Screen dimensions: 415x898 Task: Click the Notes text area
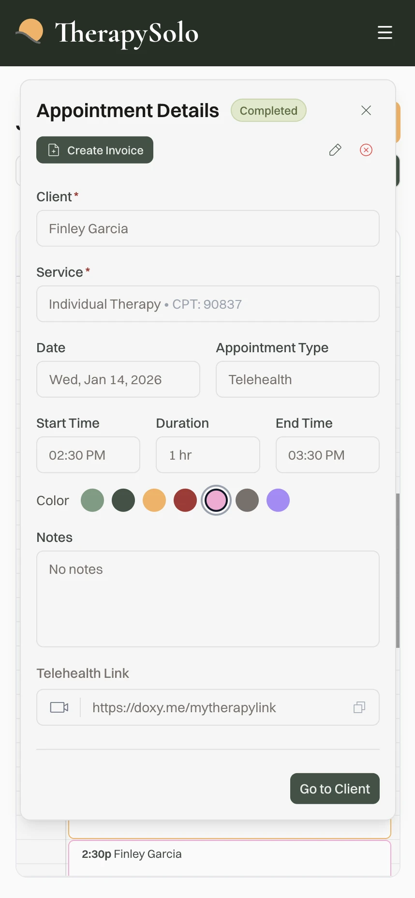[x=208, y=599]
